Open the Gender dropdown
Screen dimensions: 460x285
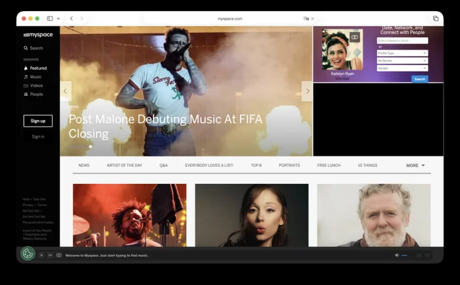tap(402, 68)
